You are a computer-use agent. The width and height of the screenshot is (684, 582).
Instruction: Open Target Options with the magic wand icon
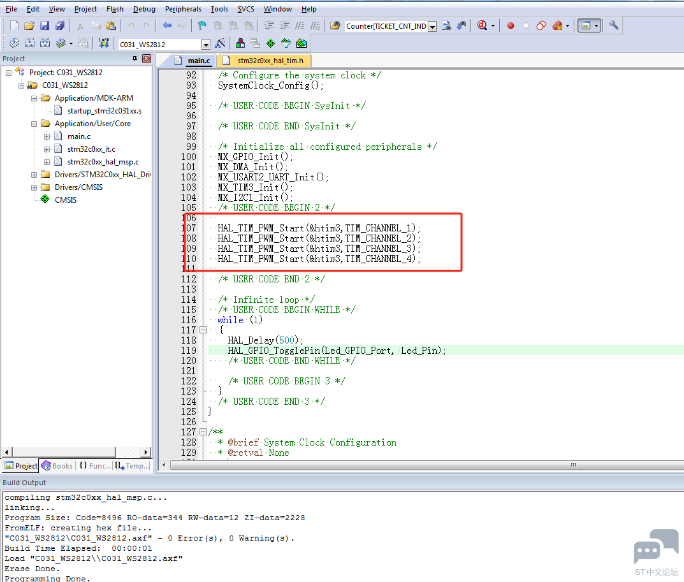pyautogui.click(x=221, y=43)
